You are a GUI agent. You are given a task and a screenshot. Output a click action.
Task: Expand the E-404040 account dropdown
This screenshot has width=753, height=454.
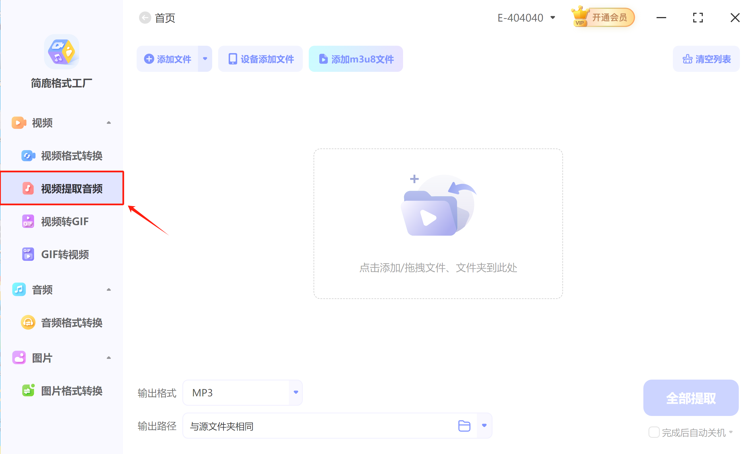point(553,17)
